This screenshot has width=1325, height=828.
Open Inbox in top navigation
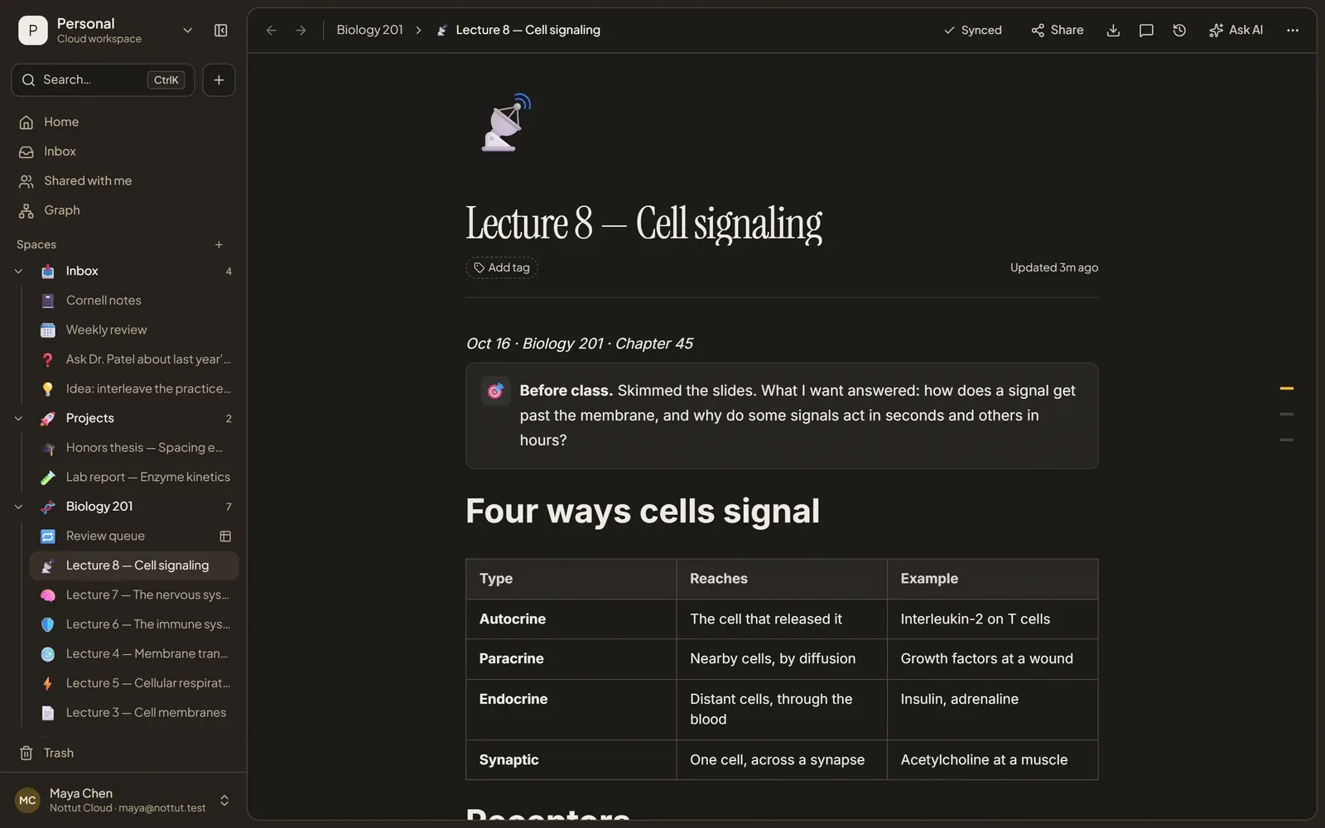123,152
